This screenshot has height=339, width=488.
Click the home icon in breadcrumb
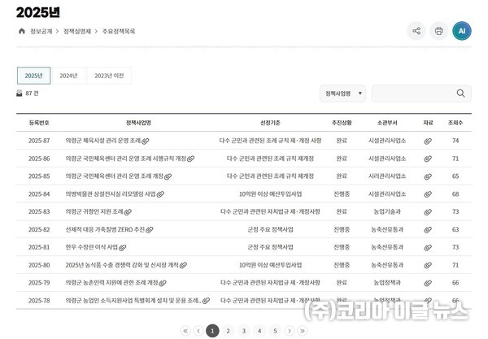(x=22, y=31)
